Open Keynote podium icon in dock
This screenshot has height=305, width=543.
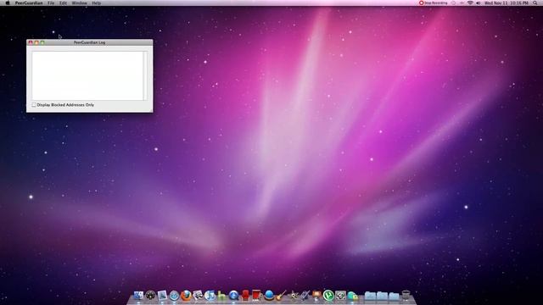[316, 296]
